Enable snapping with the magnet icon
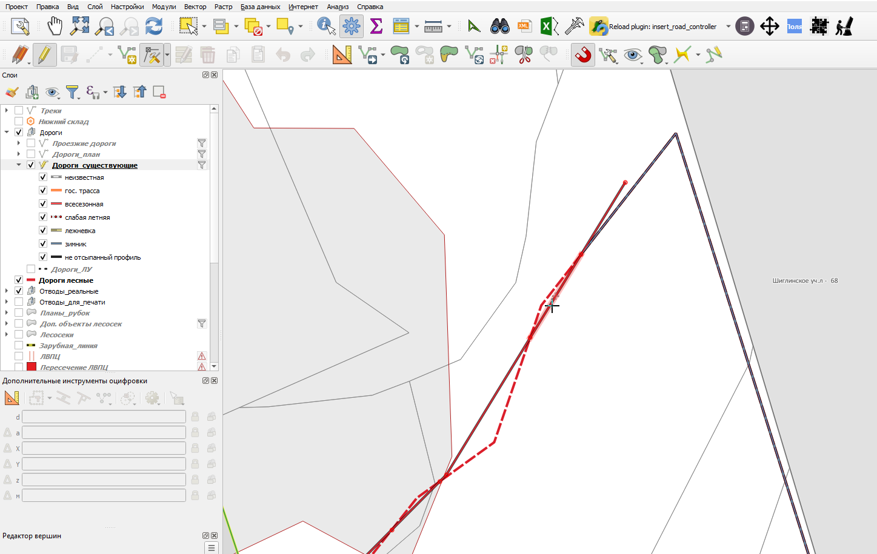Viewport: 877px width, 554px height. pyautogui.click(x=583, y=55)
